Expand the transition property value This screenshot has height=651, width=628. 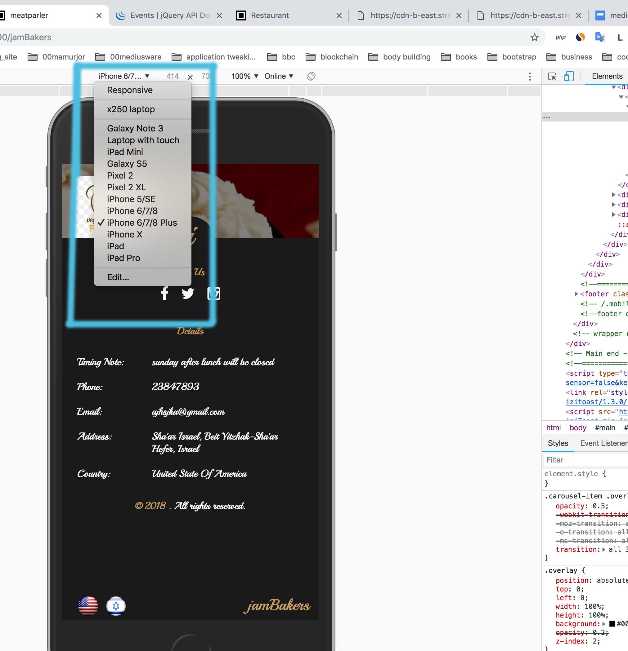(604, 549)
